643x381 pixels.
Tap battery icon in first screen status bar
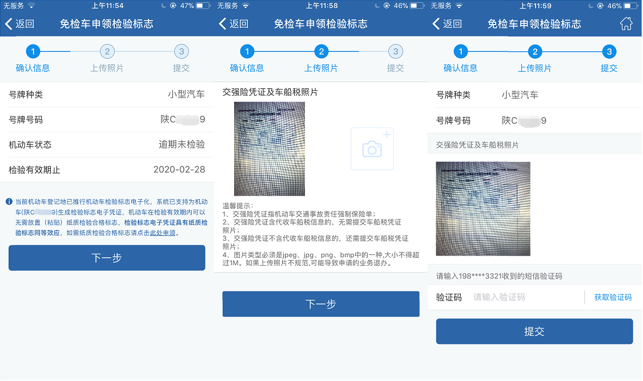203,6
